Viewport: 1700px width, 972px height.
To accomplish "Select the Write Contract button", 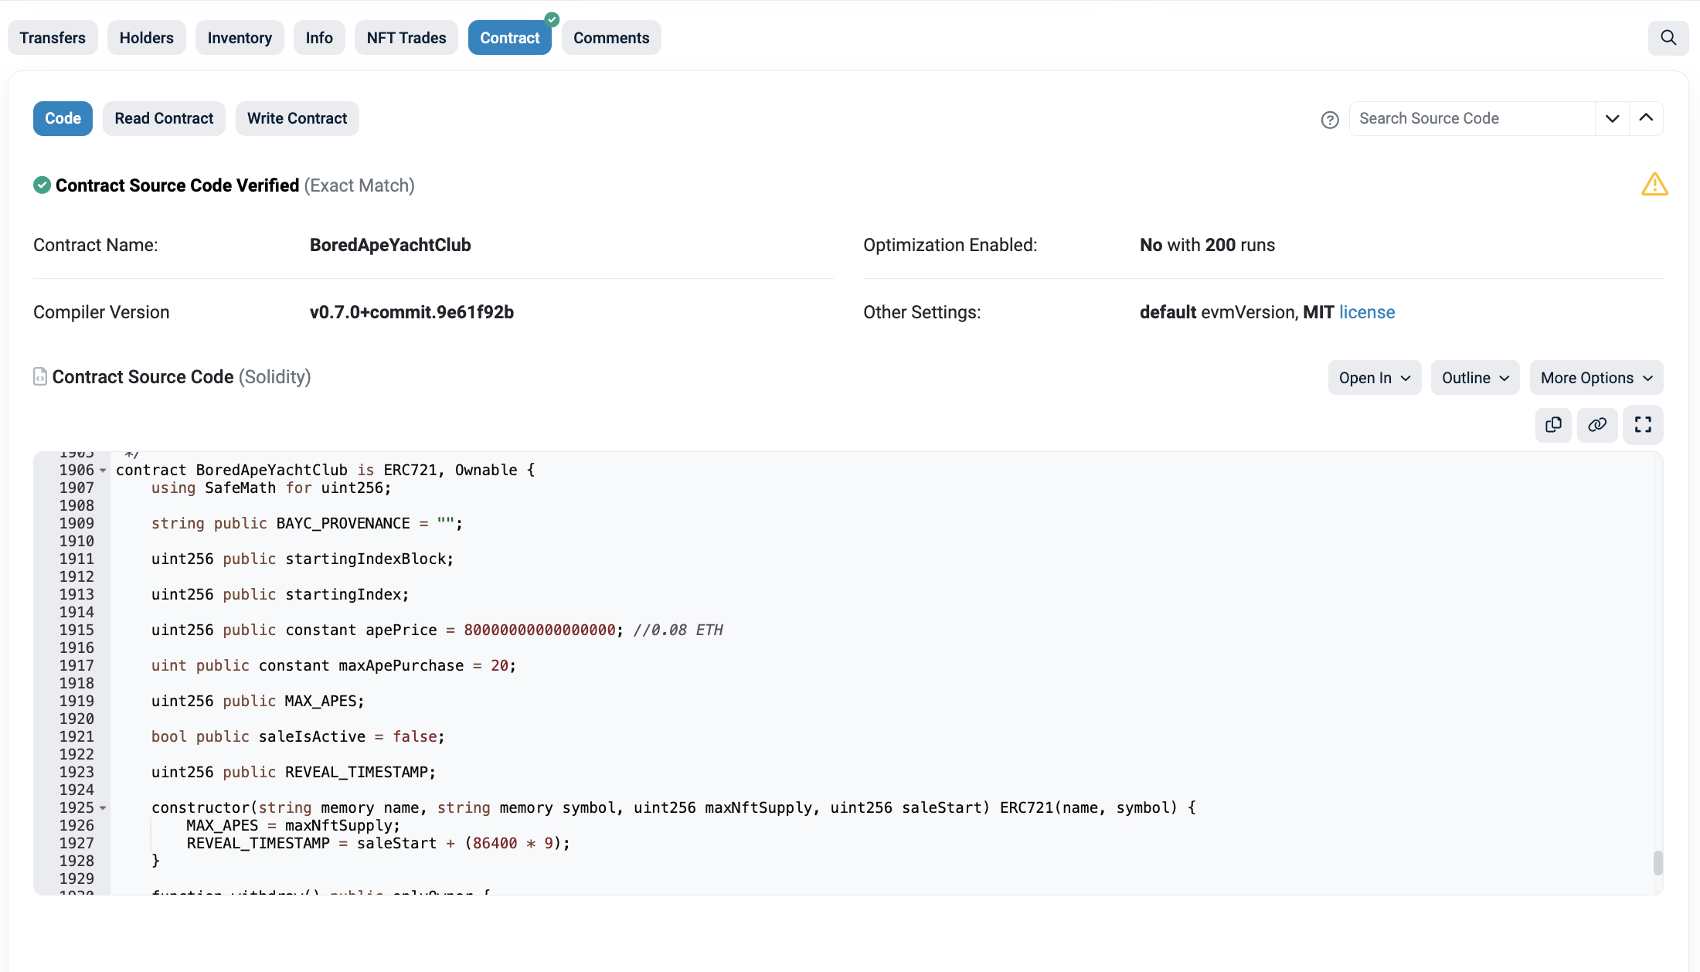I will (297, 118).
